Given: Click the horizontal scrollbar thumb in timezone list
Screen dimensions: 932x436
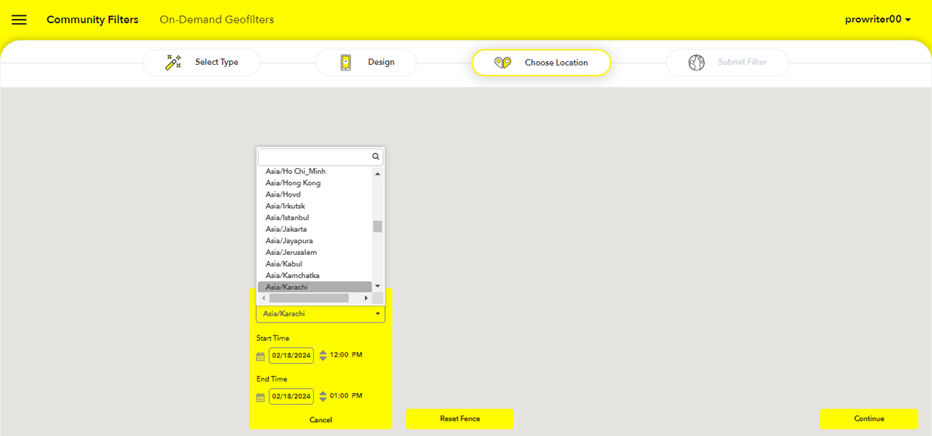Looking at the screenshot, I should (309, 298).
